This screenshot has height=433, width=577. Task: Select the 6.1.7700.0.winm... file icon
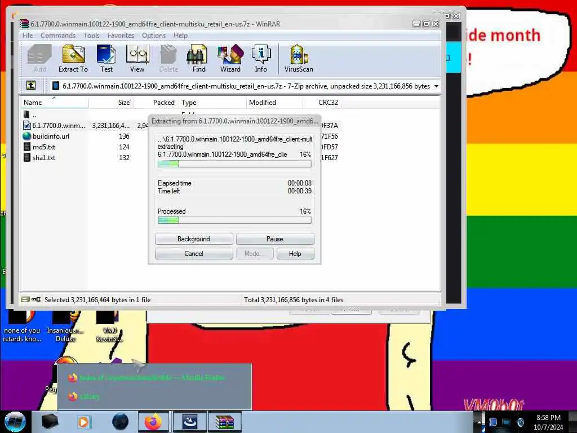tap(27, 125)
